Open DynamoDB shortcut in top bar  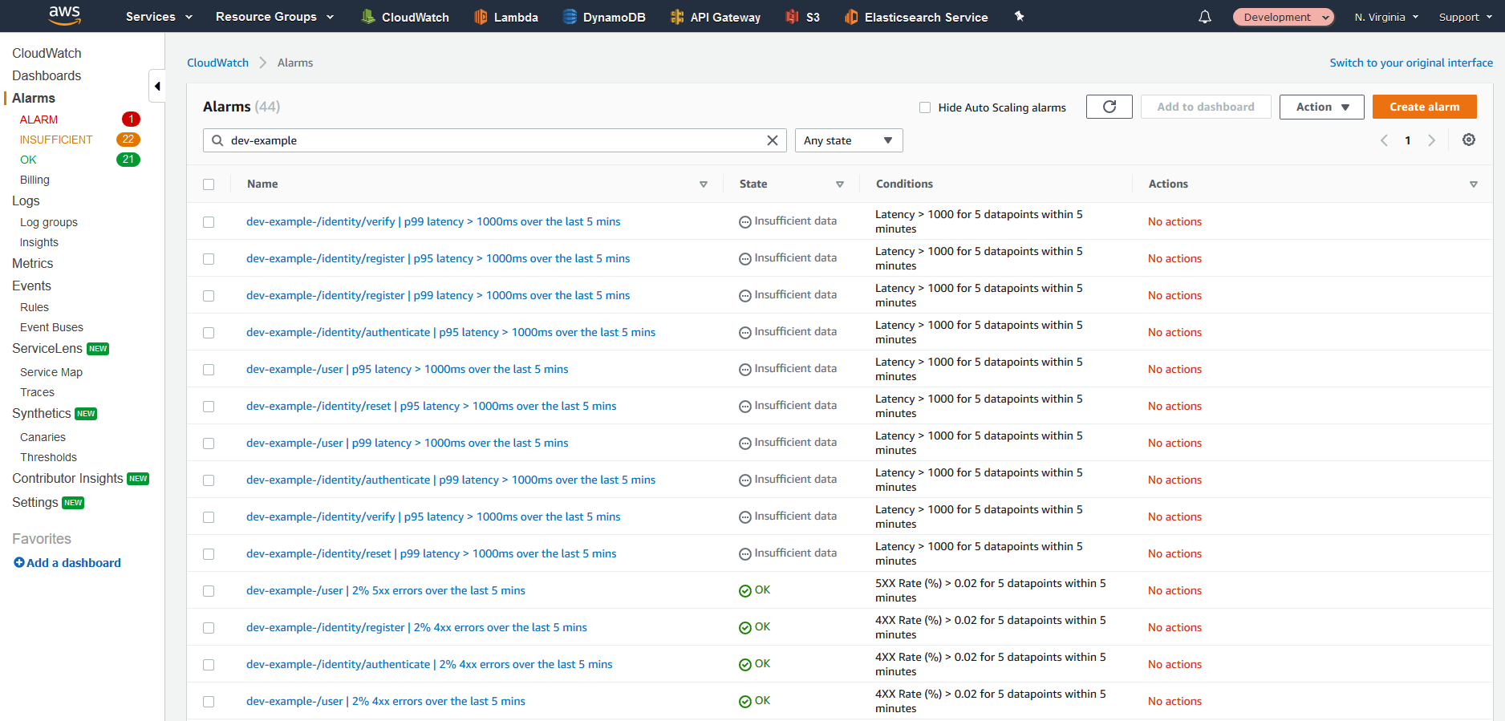pyautogui.click(x=604, y=17)
